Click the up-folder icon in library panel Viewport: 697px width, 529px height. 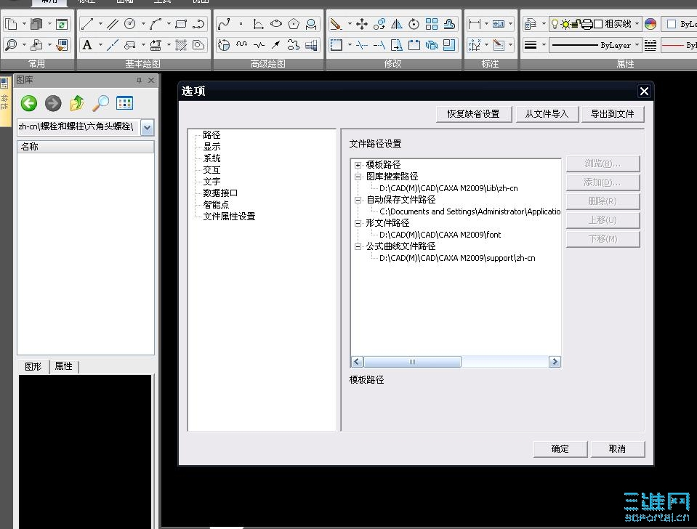coord(77,103)
